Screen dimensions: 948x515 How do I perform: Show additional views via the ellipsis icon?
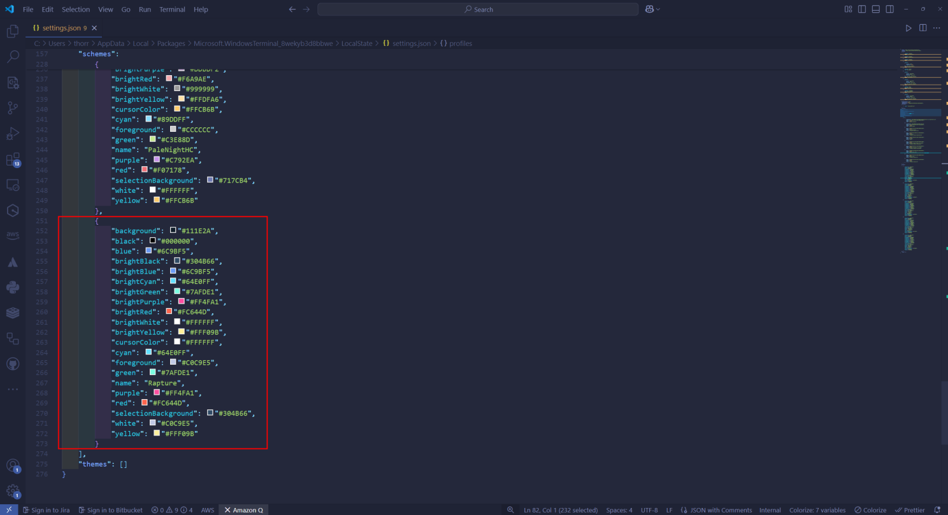click(x=13, y=389)
